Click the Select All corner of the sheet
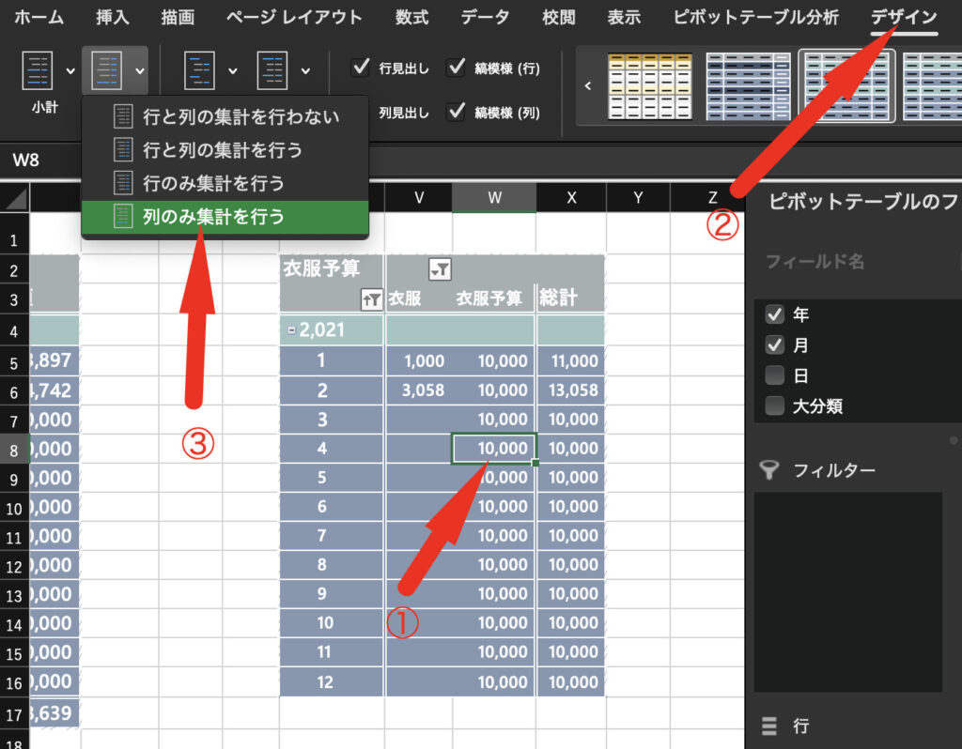This screenshot has height=749, width=962. coord(14,198)
